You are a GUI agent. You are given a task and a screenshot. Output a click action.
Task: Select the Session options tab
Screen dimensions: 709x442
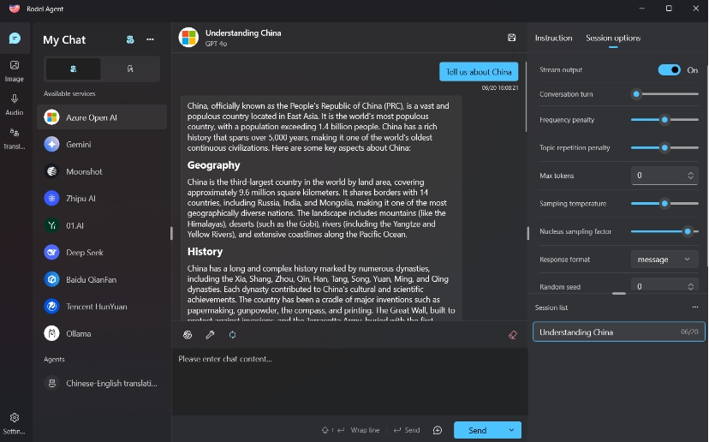612,38
